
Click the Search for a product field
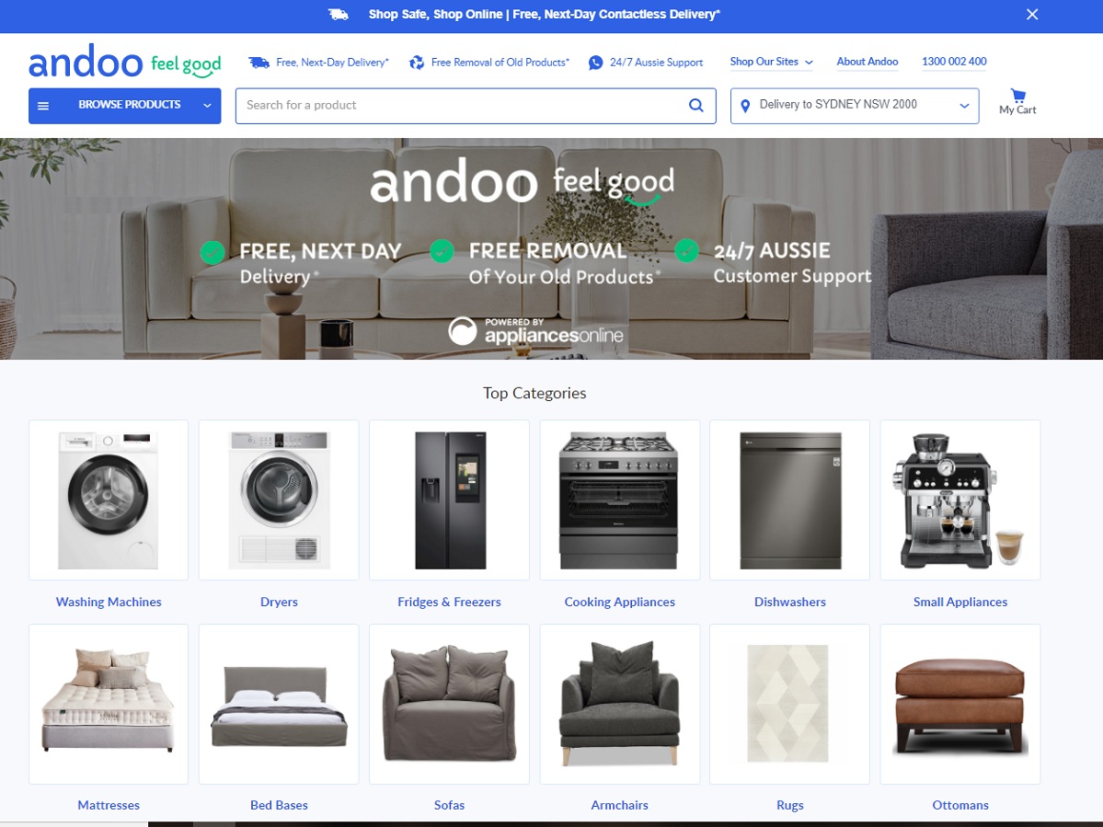pos(476,106)
